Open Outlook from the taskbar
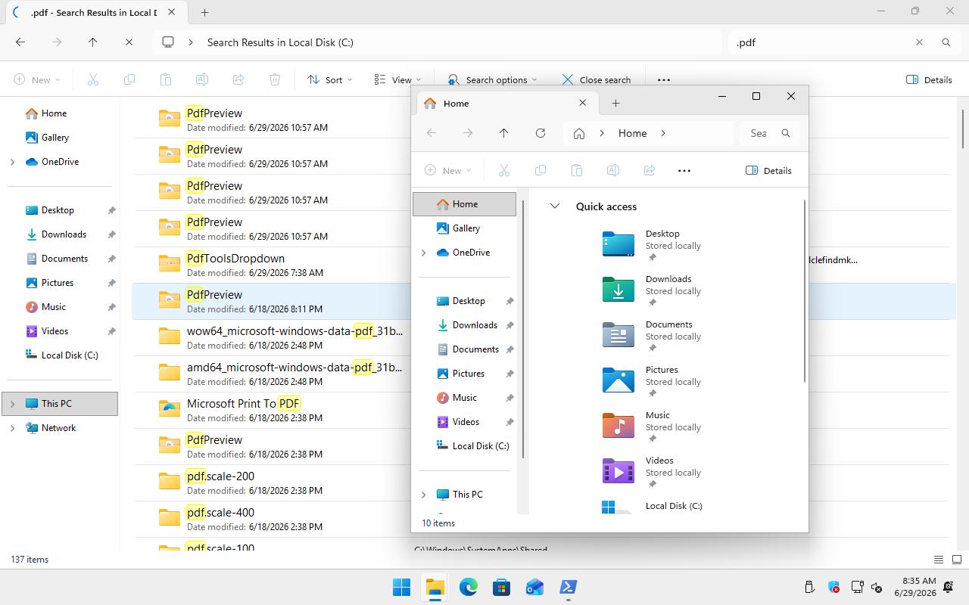Image resolution: width=969 pixels, height=605 pixels. [x=534, y=587]
